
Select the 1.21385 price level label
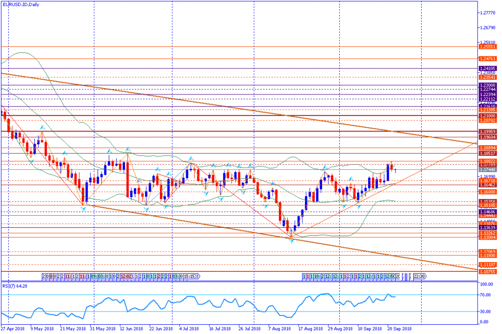(x=488, y=110)
